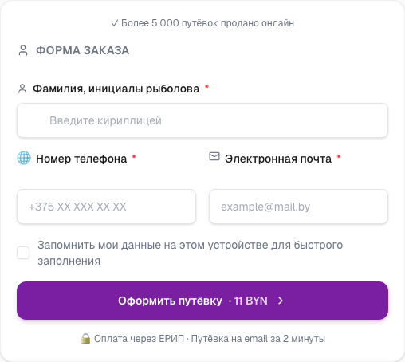
Task: Click the person icon beside ФОРМА ЗАКАЗА
Action: coord(23,50)
